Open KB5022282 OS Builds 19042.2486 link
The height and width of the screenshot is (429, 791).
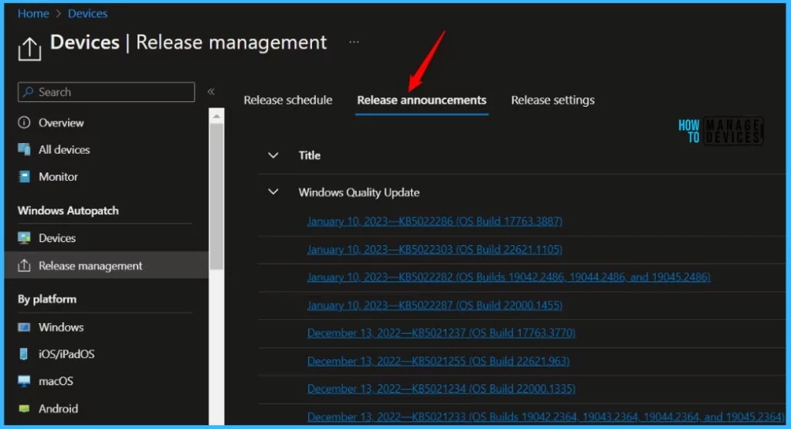click(508, 277)
